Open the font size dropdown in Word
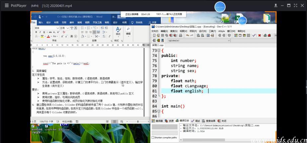The width and height of the screenshot is (307, 143). point(67,28)
